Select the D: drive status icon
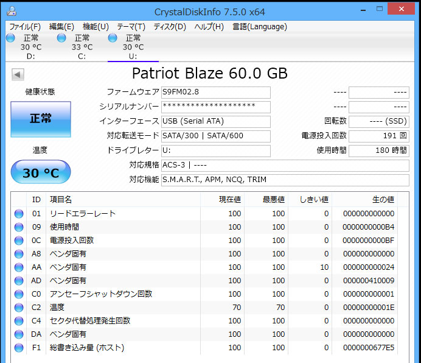The height and width of the screenshot is (363, 421). pos(10,38)
